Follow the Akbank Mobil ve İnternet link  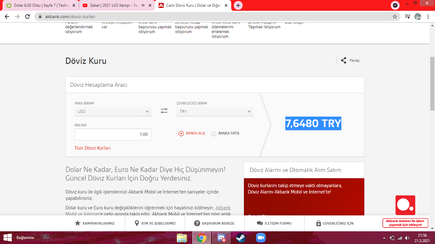tap(148, 211)
